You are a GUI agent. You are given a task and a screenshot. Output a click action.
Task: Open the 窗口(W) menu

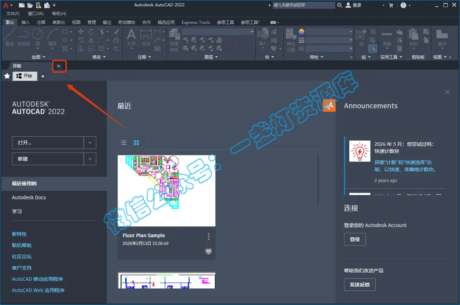36,14
